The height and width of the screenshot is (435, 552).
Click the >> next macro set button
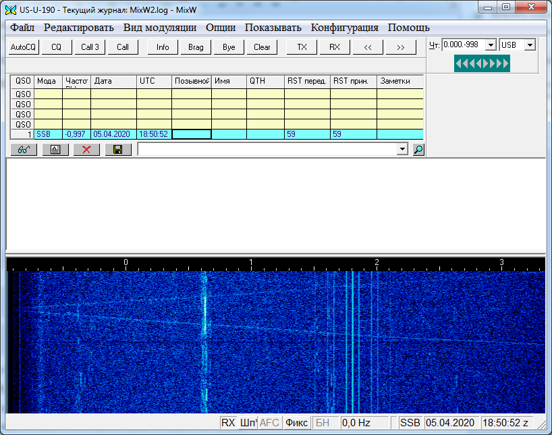point(401,47)
